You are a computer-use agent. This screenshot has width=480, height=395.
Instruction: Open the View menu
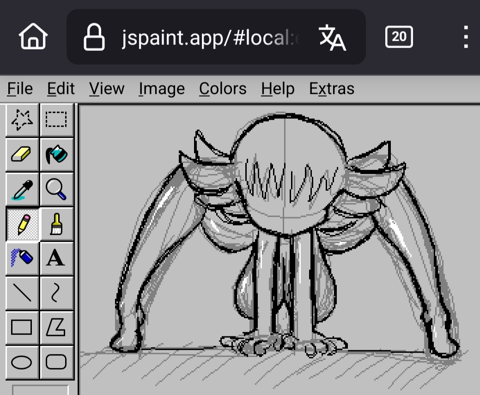[x=107, y=89]
